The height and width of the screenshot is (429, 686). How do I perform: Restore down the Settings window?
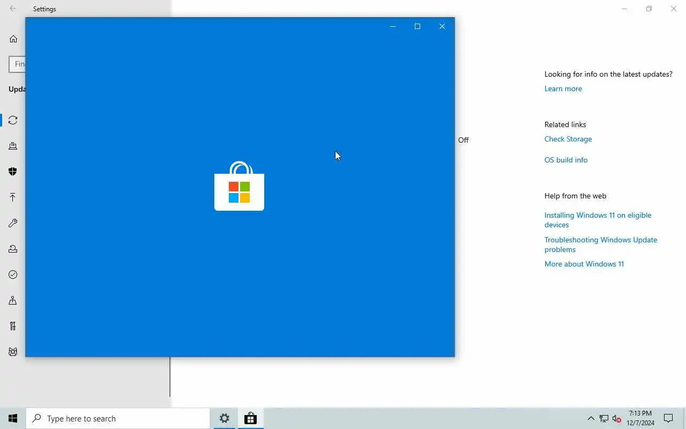pos(649,9)
